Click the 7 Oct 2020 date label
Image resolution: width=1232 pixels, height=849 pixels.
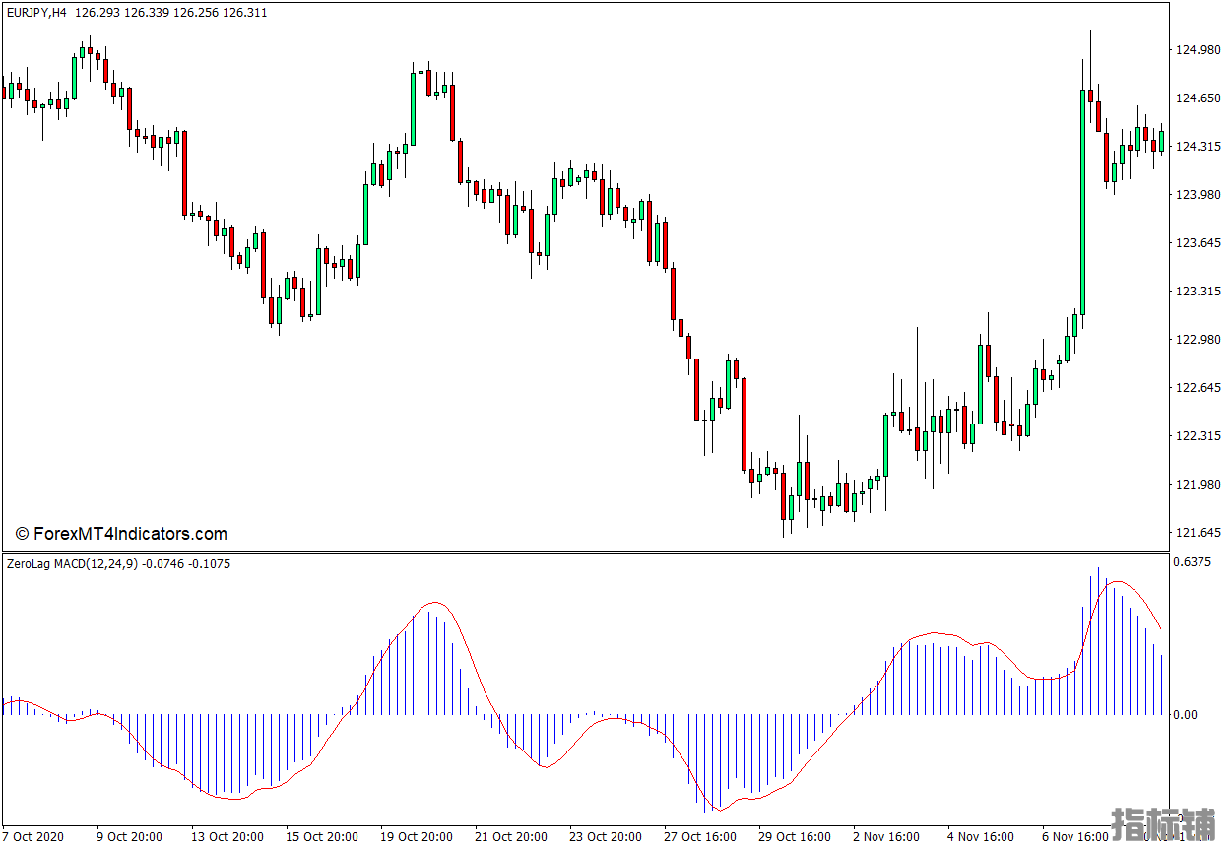pos(34,836)
